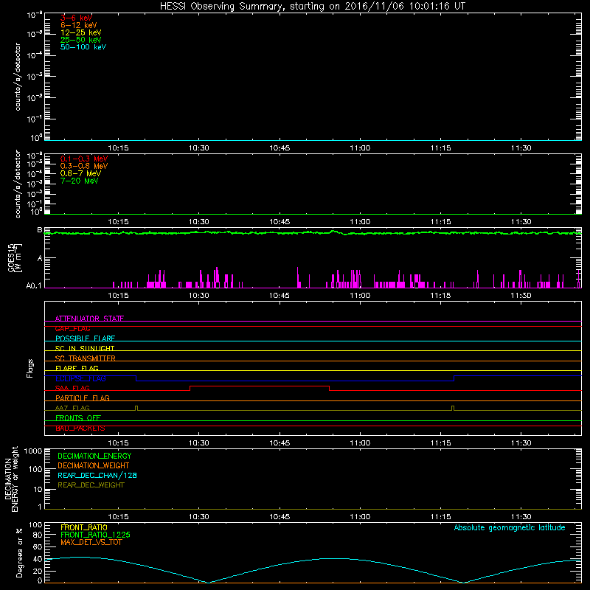Click 'Absolute geomagnetic latitude' legend text
Viewport: 590px width, 590px height.
pos(510,527)
